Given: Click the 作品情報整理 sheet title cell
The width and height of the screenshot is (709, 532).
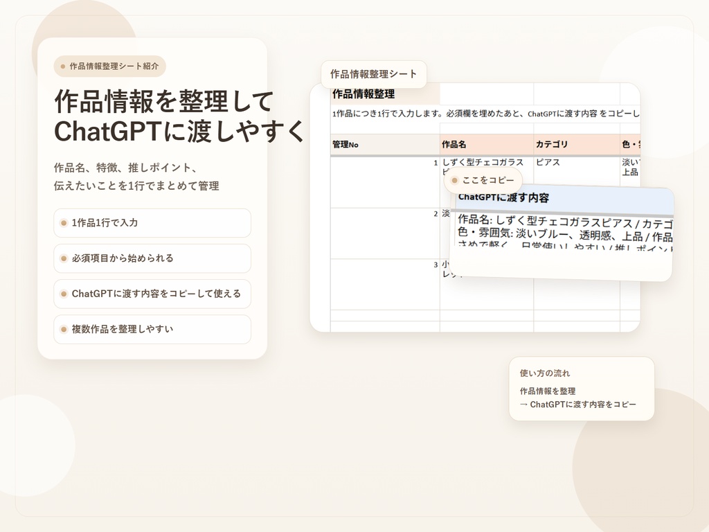Looking at the screenshot, I should click(385, 94).
